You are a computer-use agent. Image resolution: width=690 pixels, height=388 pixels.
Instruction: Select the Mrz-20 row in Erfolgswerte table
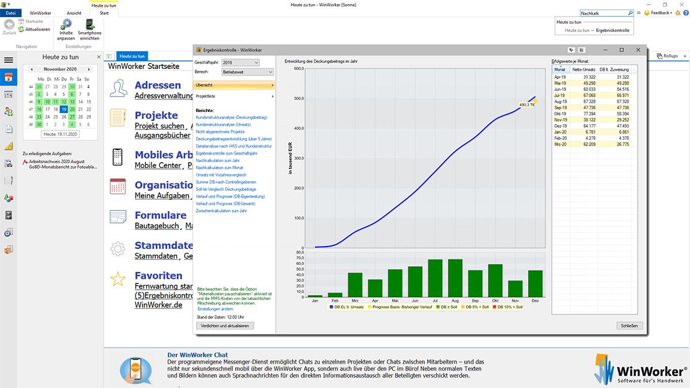click(591, 144)
